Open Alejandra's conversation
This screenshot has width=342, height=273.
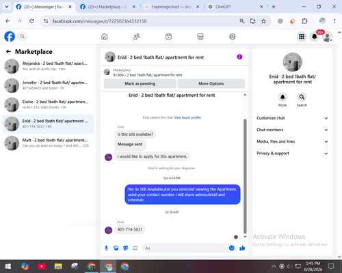pos(48,66)
